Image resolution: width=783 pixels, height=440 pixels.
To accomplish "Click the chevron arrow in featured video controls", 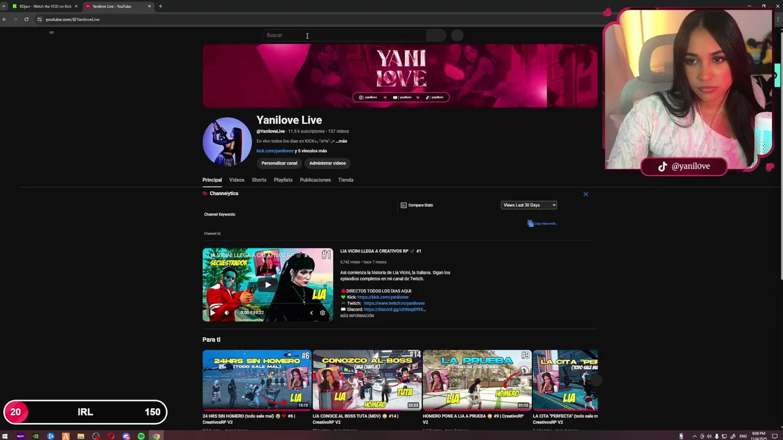I will click(x=311, y=313).
